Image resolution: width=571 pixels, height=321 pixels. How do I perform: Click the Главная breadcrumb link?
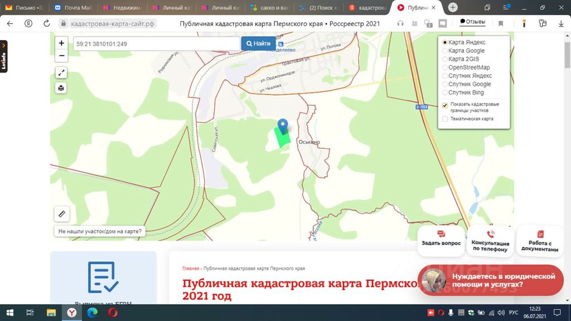coord(190,268)
